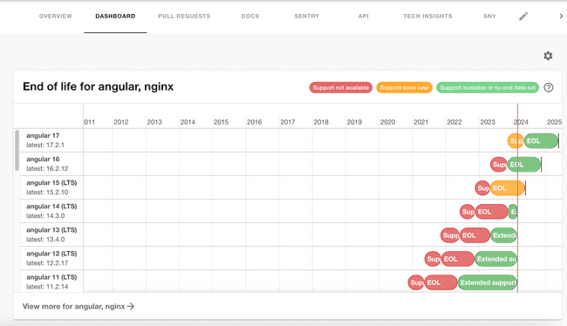Open the settings gear icon

[x=548, y=56]
